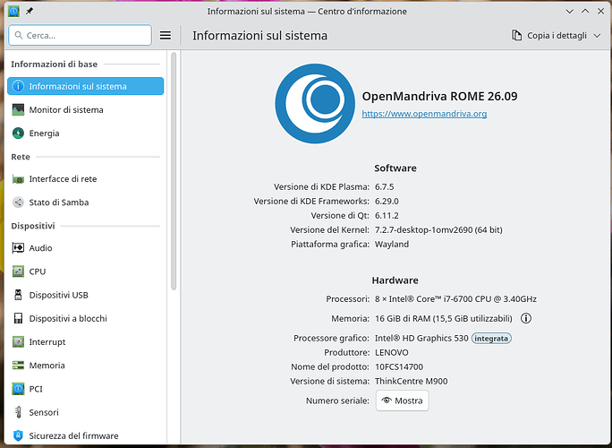Viewport: 612px width, 448px height.
Task: Click the Wayland graphics platform value
Action: [392, 245]
